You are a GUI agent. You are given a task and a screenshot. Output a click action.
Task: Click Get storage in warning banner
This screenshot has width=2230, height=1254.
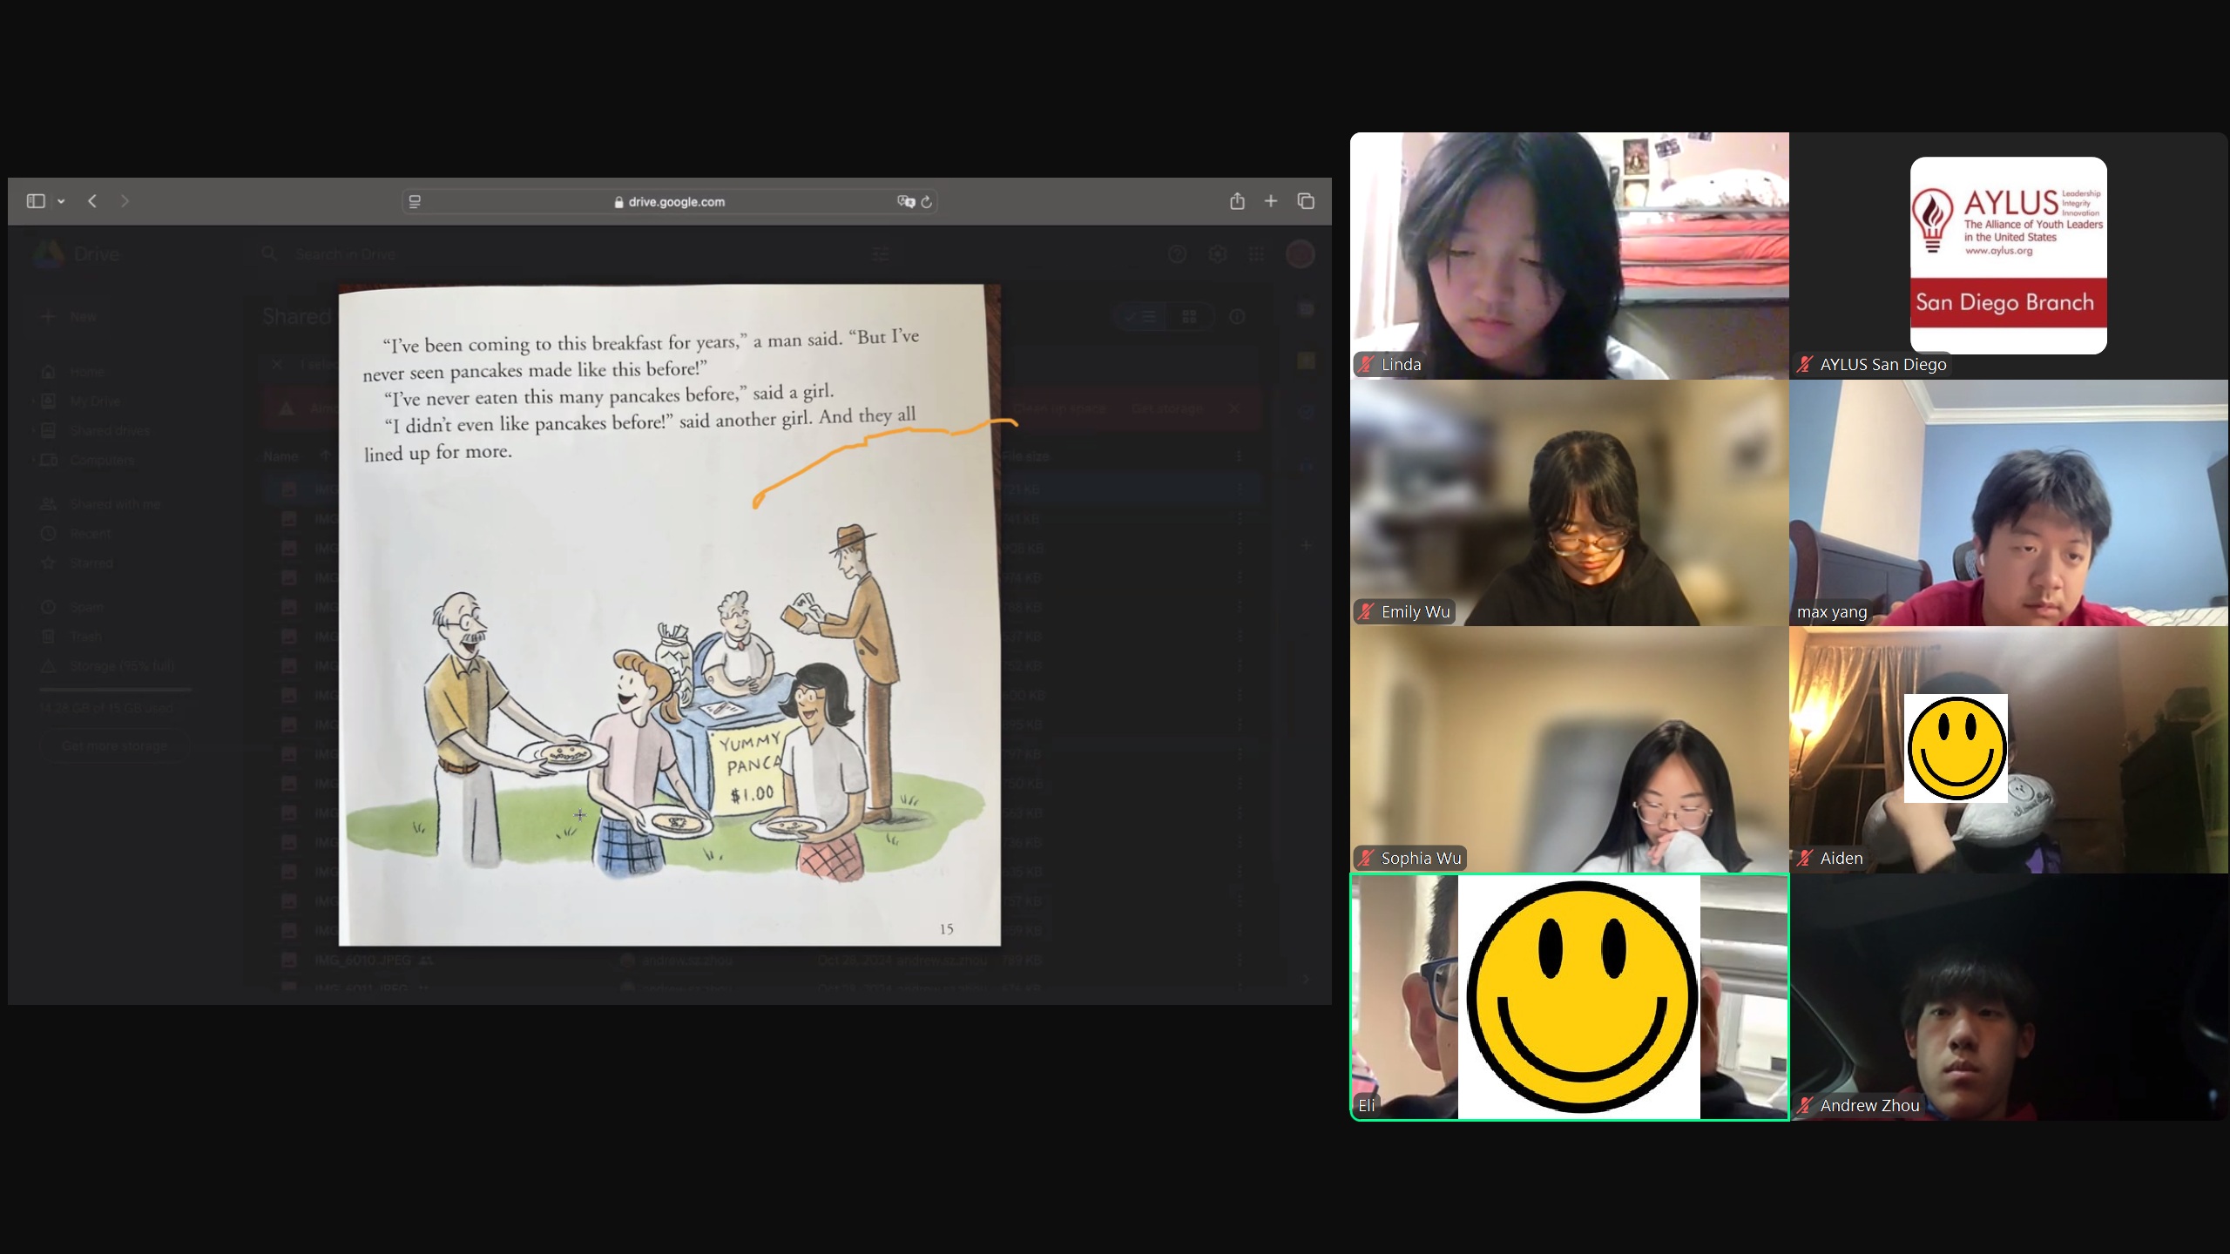[x=1167, y=408]
